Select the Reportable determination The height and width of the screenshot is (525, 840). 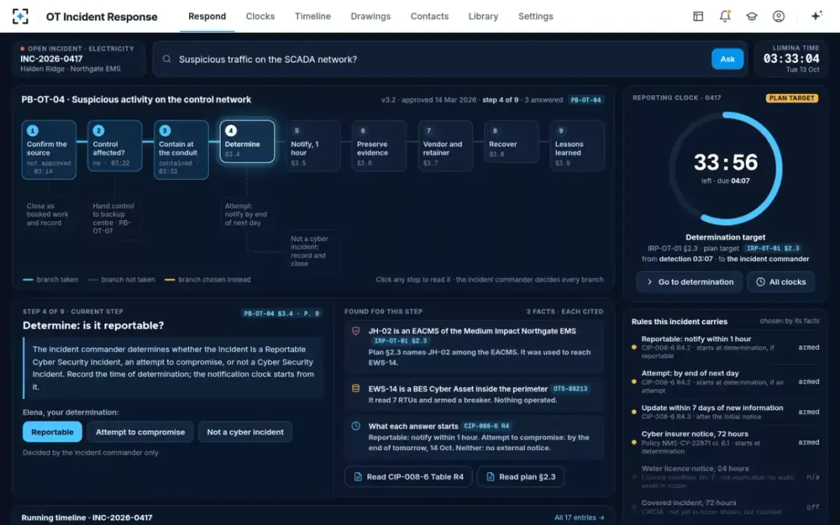[x=52, y=432]
